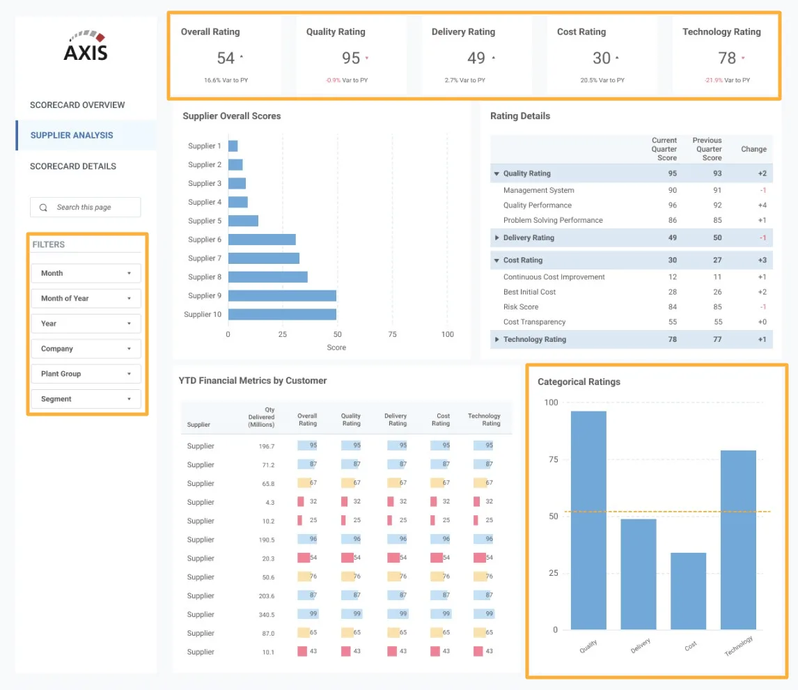Click the Current Quarter Score column header
This screenshot has height=690, width=798.
(x=664, y=149)
